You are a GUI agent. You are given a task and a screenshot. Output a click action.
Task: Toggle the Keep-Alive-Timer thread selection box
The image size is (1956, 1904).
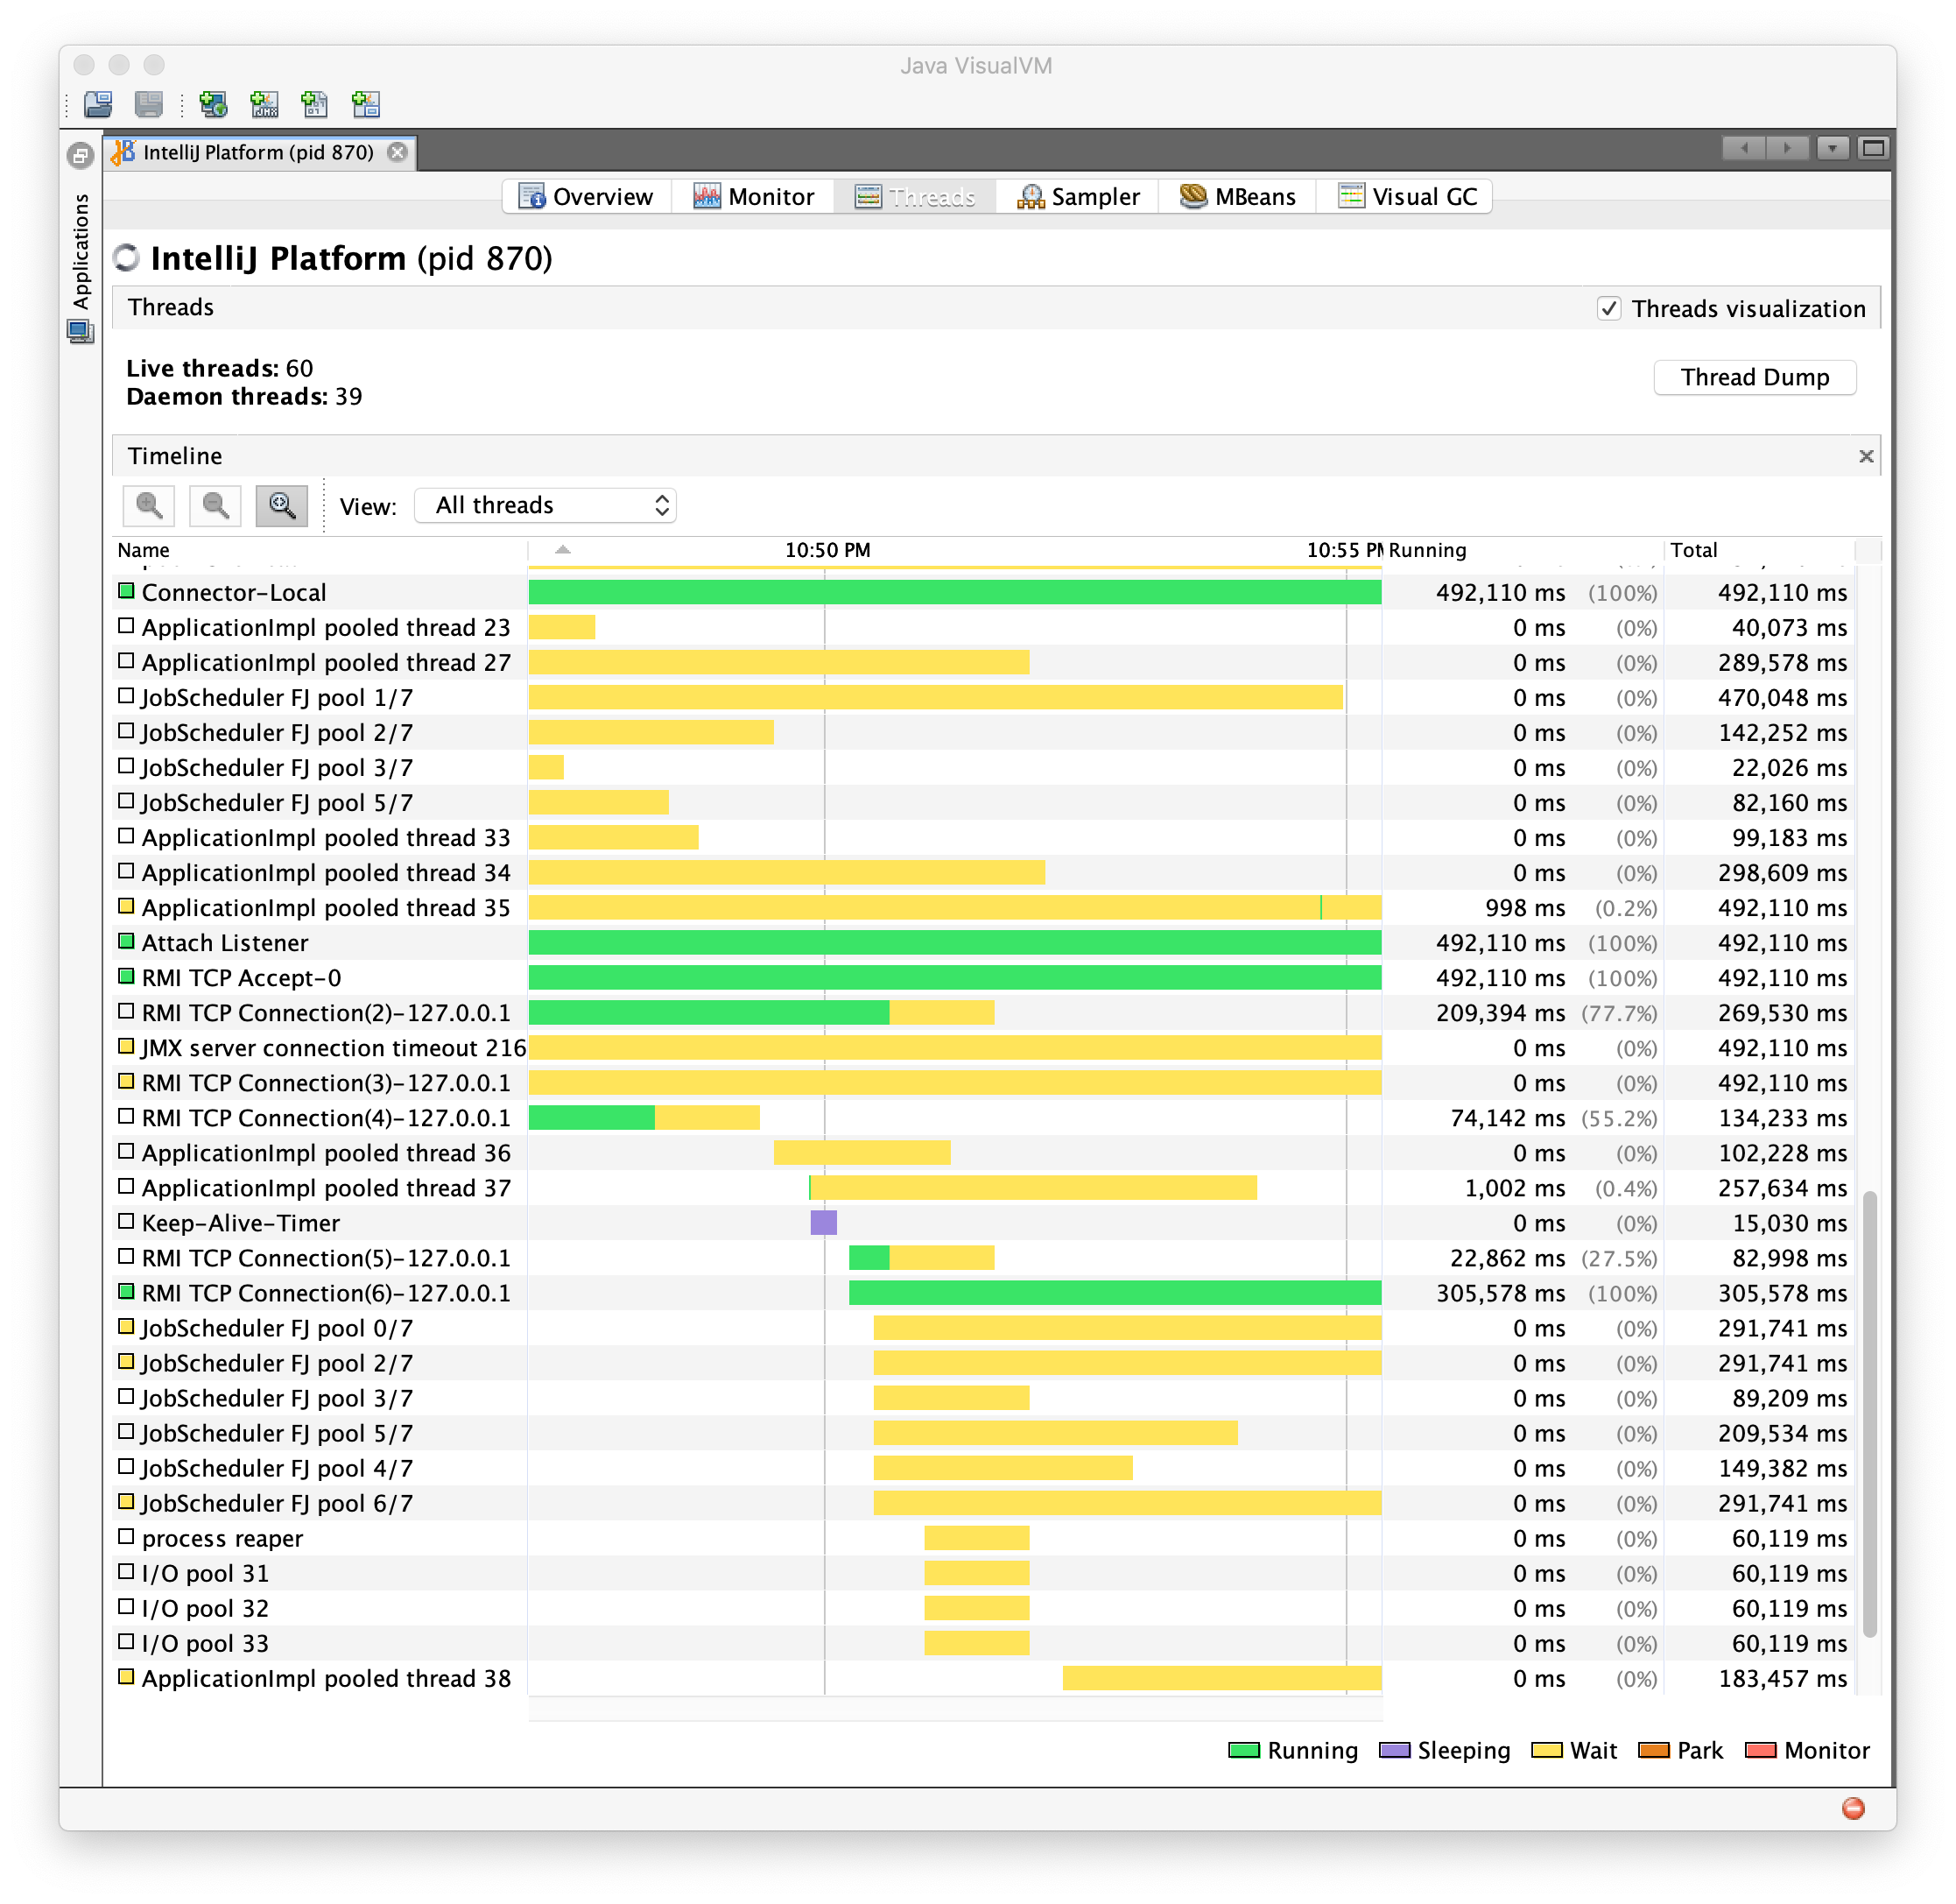coord(126,1221)
